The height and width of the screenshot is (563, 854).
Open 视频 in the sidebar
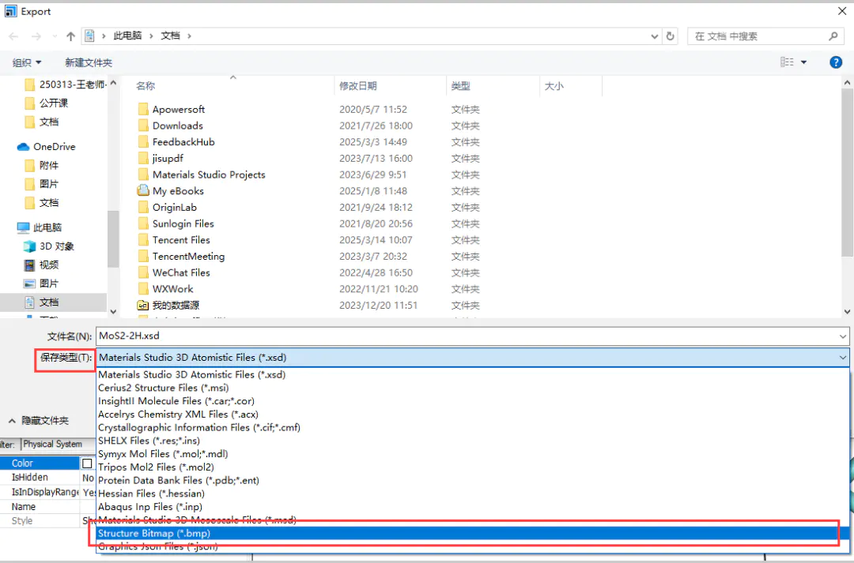48,265
